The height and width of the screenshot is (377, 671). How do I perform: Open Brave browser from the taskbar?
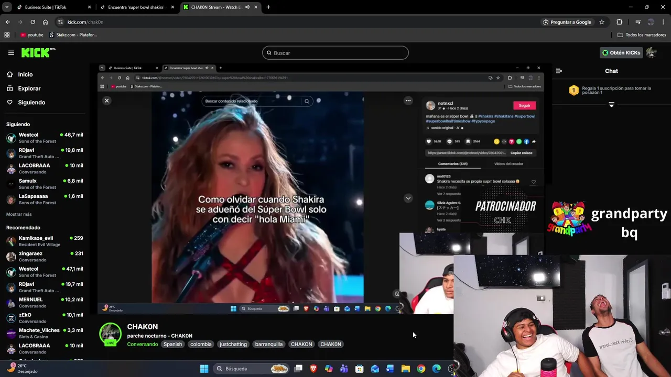(313, 369)
